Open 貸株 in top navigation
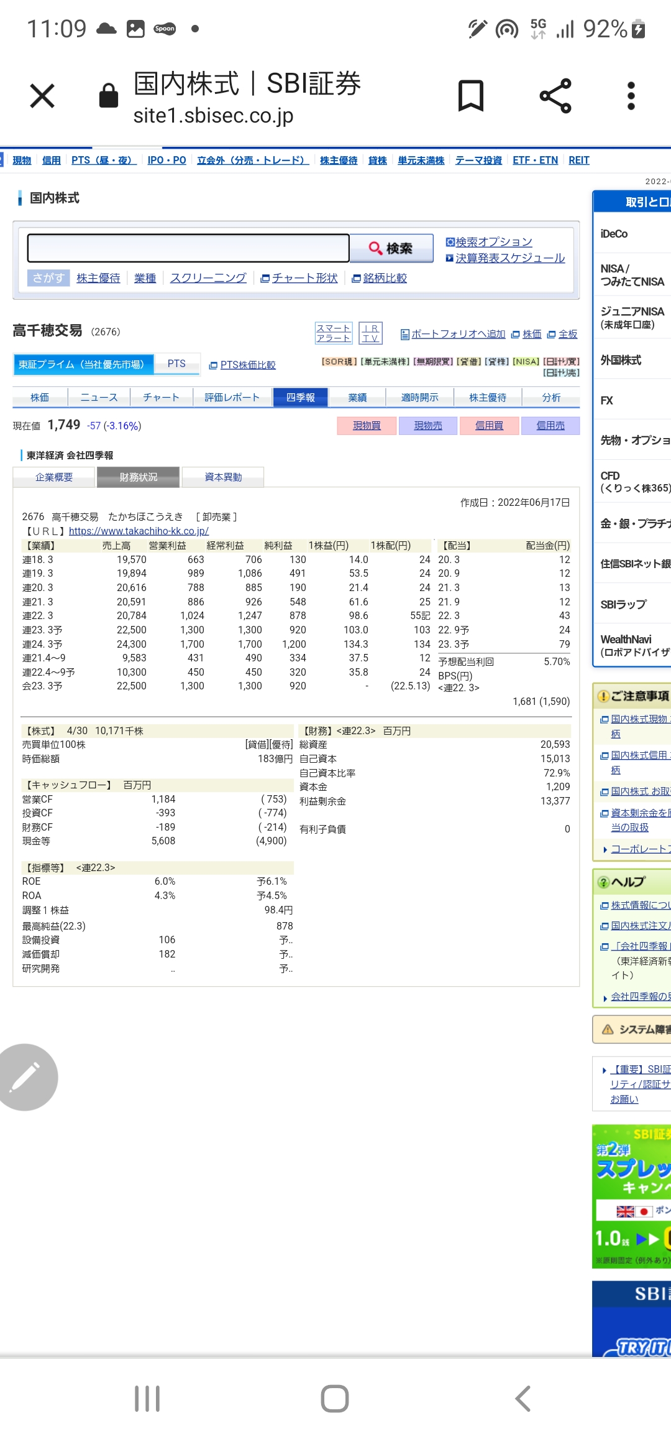Viewport: 671px width, 1441px height. (378, 161)
